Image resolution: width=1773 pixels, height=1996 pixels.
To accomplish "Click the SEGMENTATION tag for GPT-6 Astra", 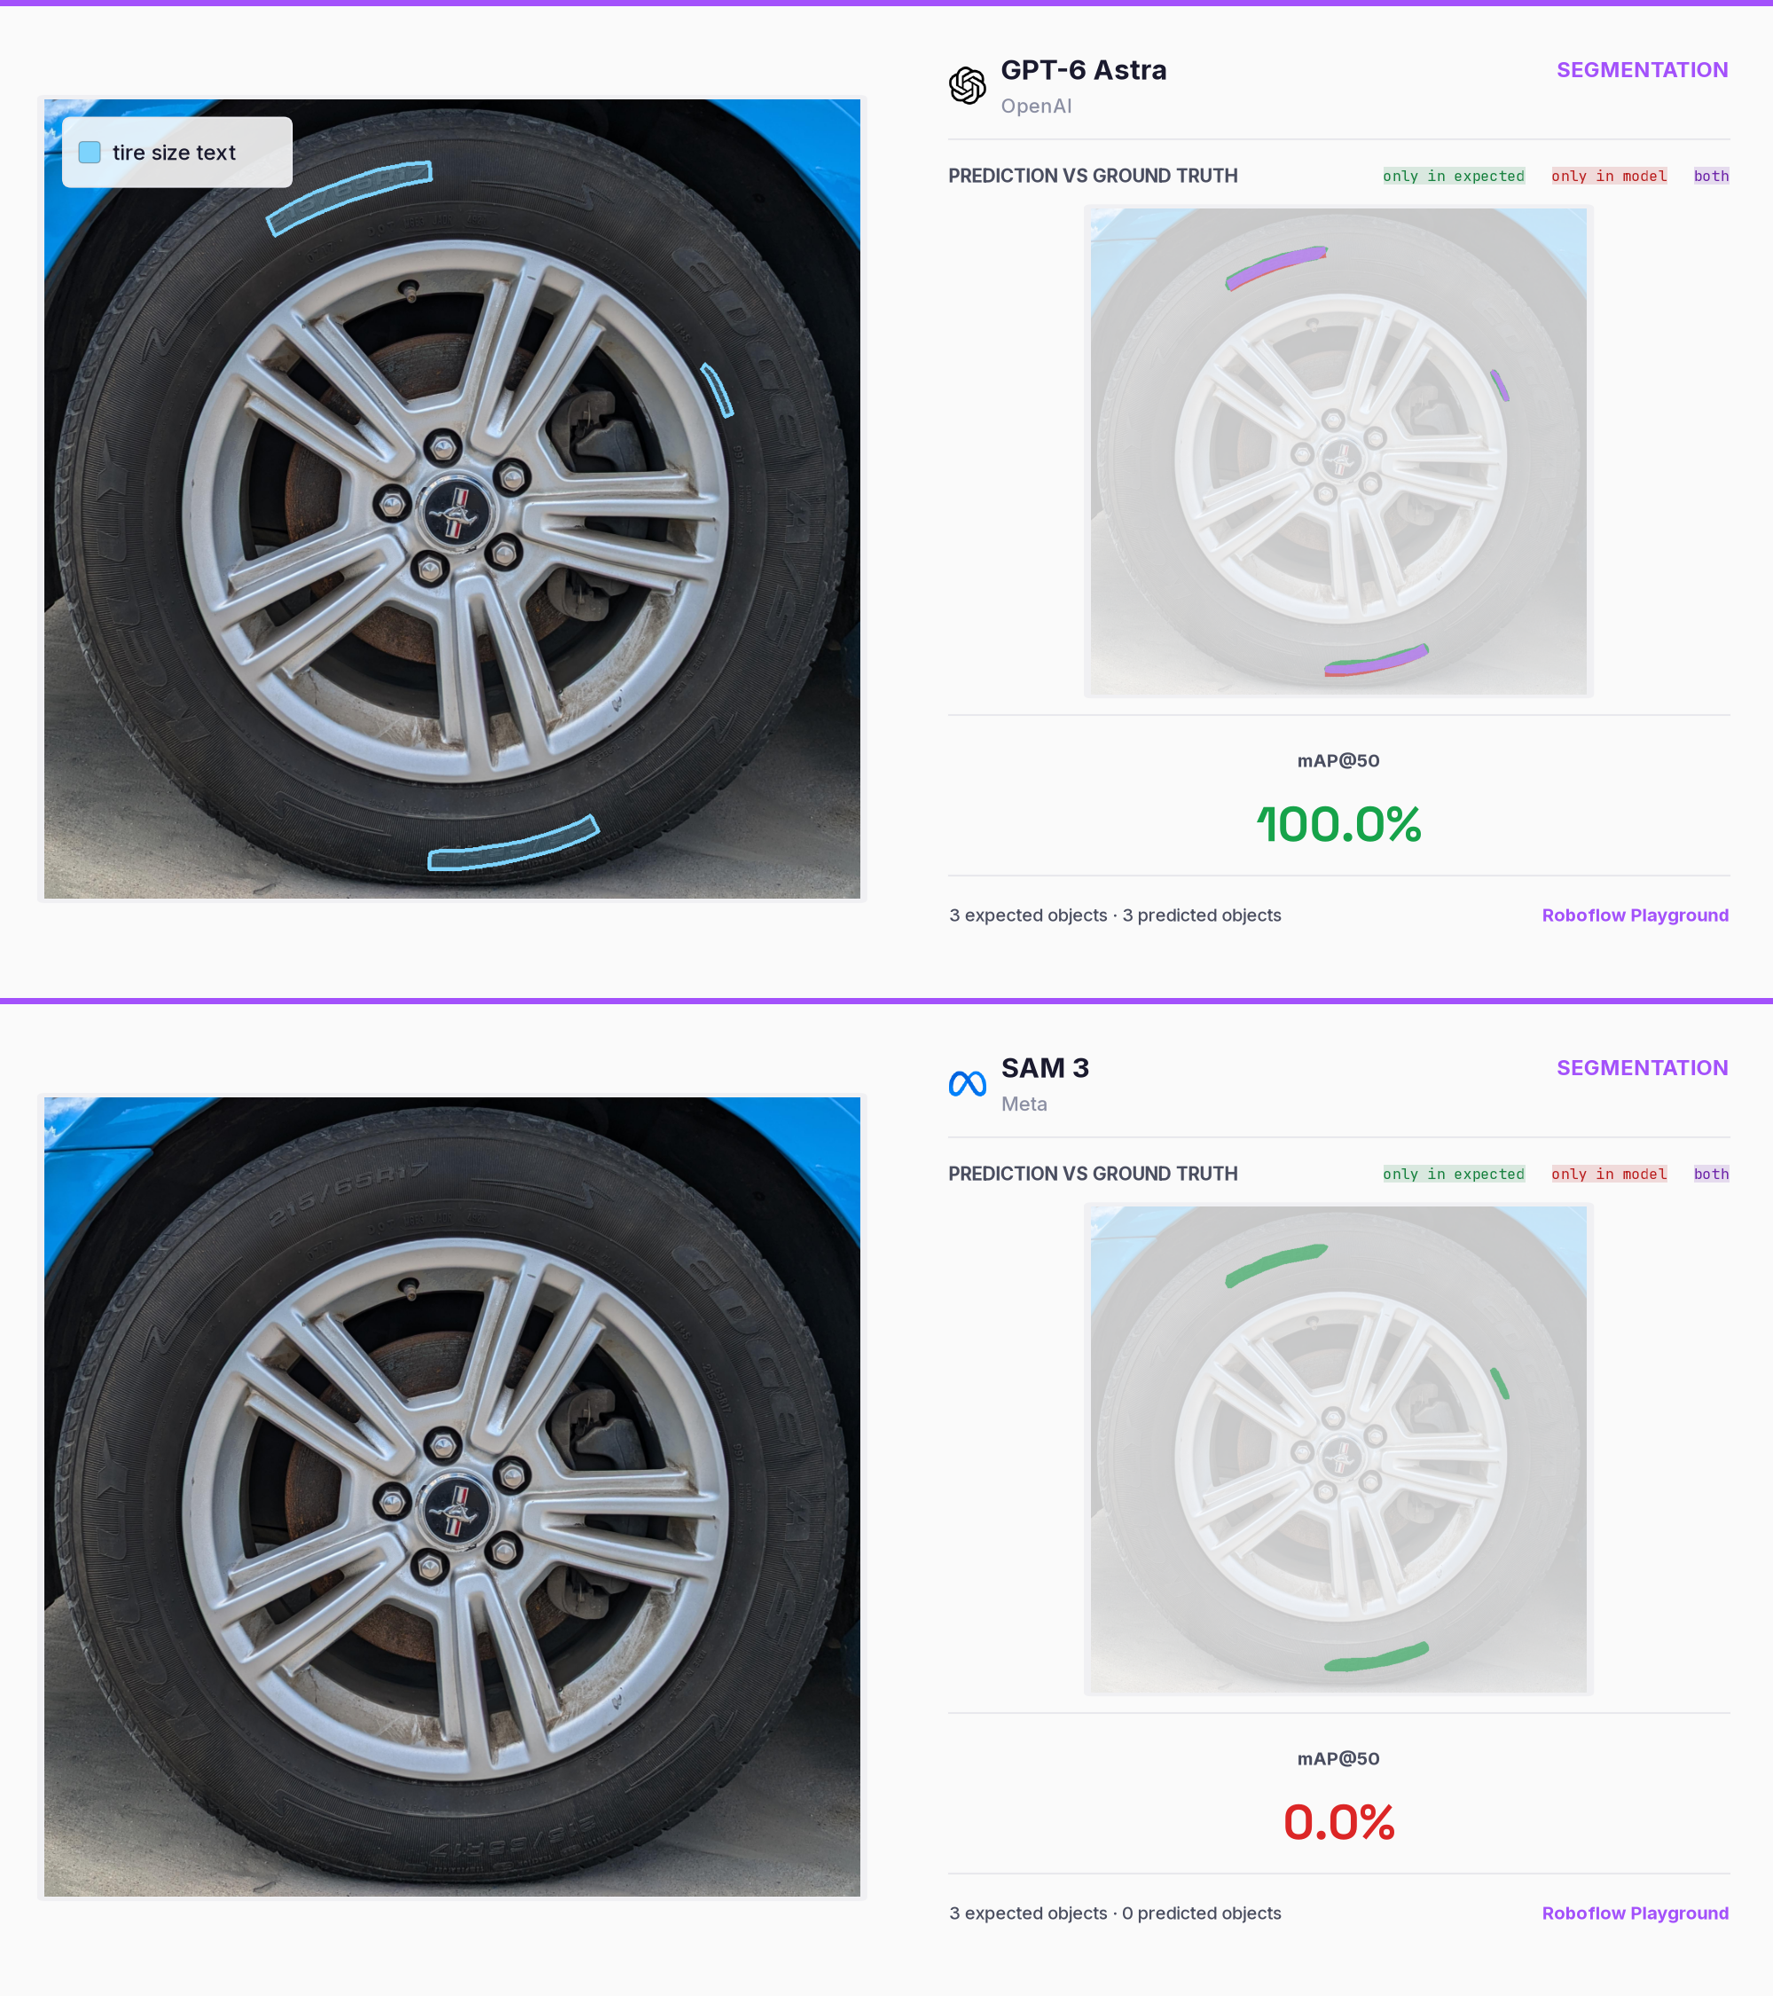I will click(x=1642, y=70).
